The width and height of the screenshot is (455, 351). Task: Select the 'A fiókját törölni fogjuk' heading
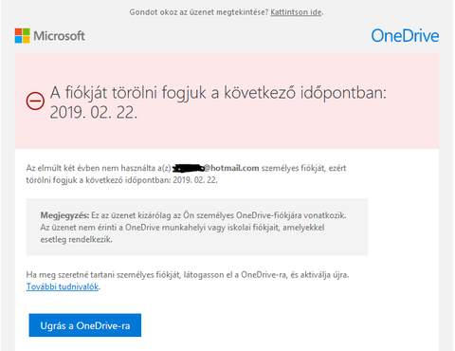coord(218,93)
